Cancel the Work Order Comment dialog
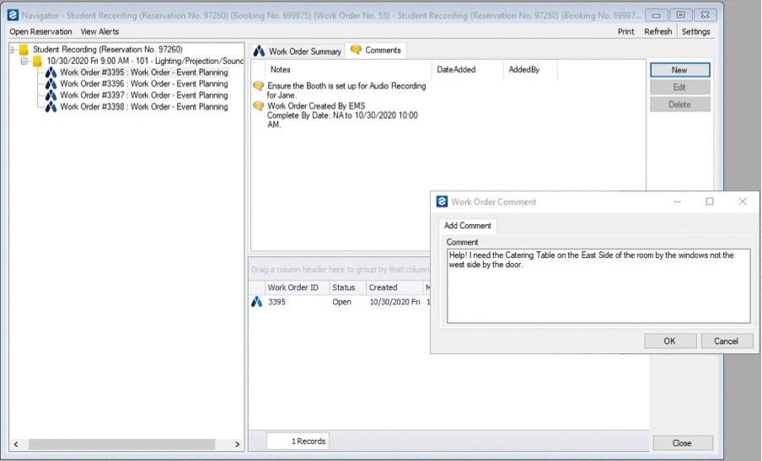The width and height of the screenshot is (762, 461). click(x=726, y=341)
